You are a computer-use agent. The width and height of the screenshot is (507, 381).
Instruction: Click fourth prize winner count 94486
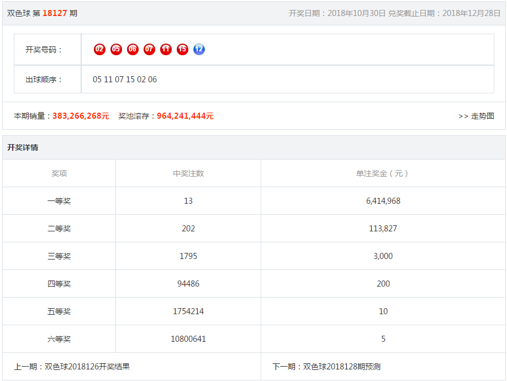click(x=188, y=284)
